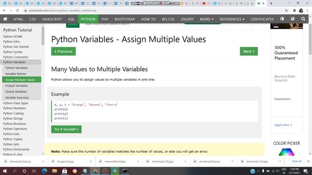Viewport: 312px width, 175px height.
Task: Open JAVASCRIPT in the top nav
Action: [52, 19]
